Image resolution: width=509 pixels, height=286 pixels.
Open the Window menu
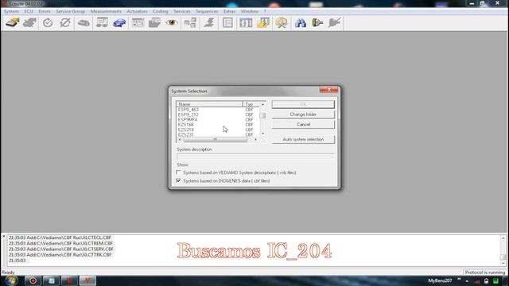(249, 11)
